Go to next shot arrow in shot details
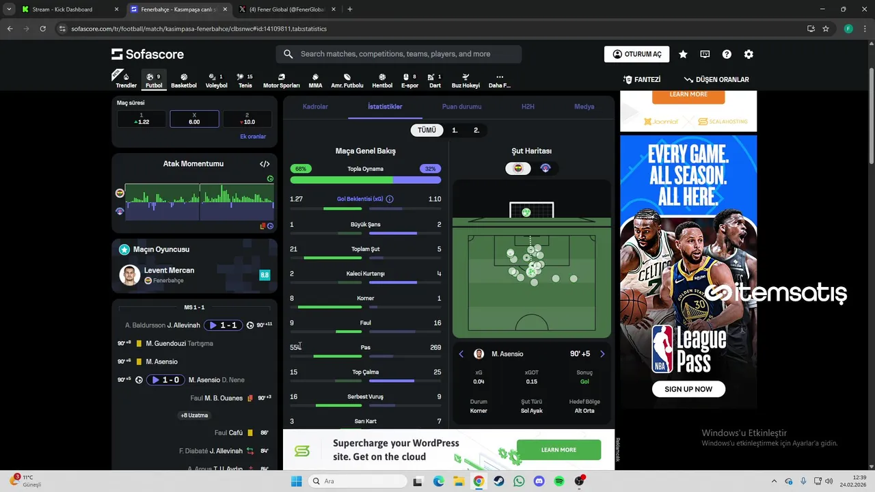875x492 pixels. (602, 354)
